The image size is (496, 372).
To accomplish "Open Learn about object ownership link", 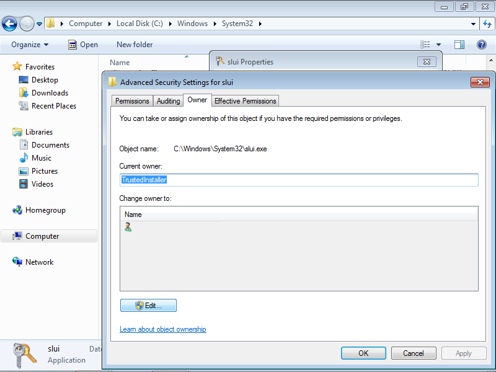I will click(163, 329).
